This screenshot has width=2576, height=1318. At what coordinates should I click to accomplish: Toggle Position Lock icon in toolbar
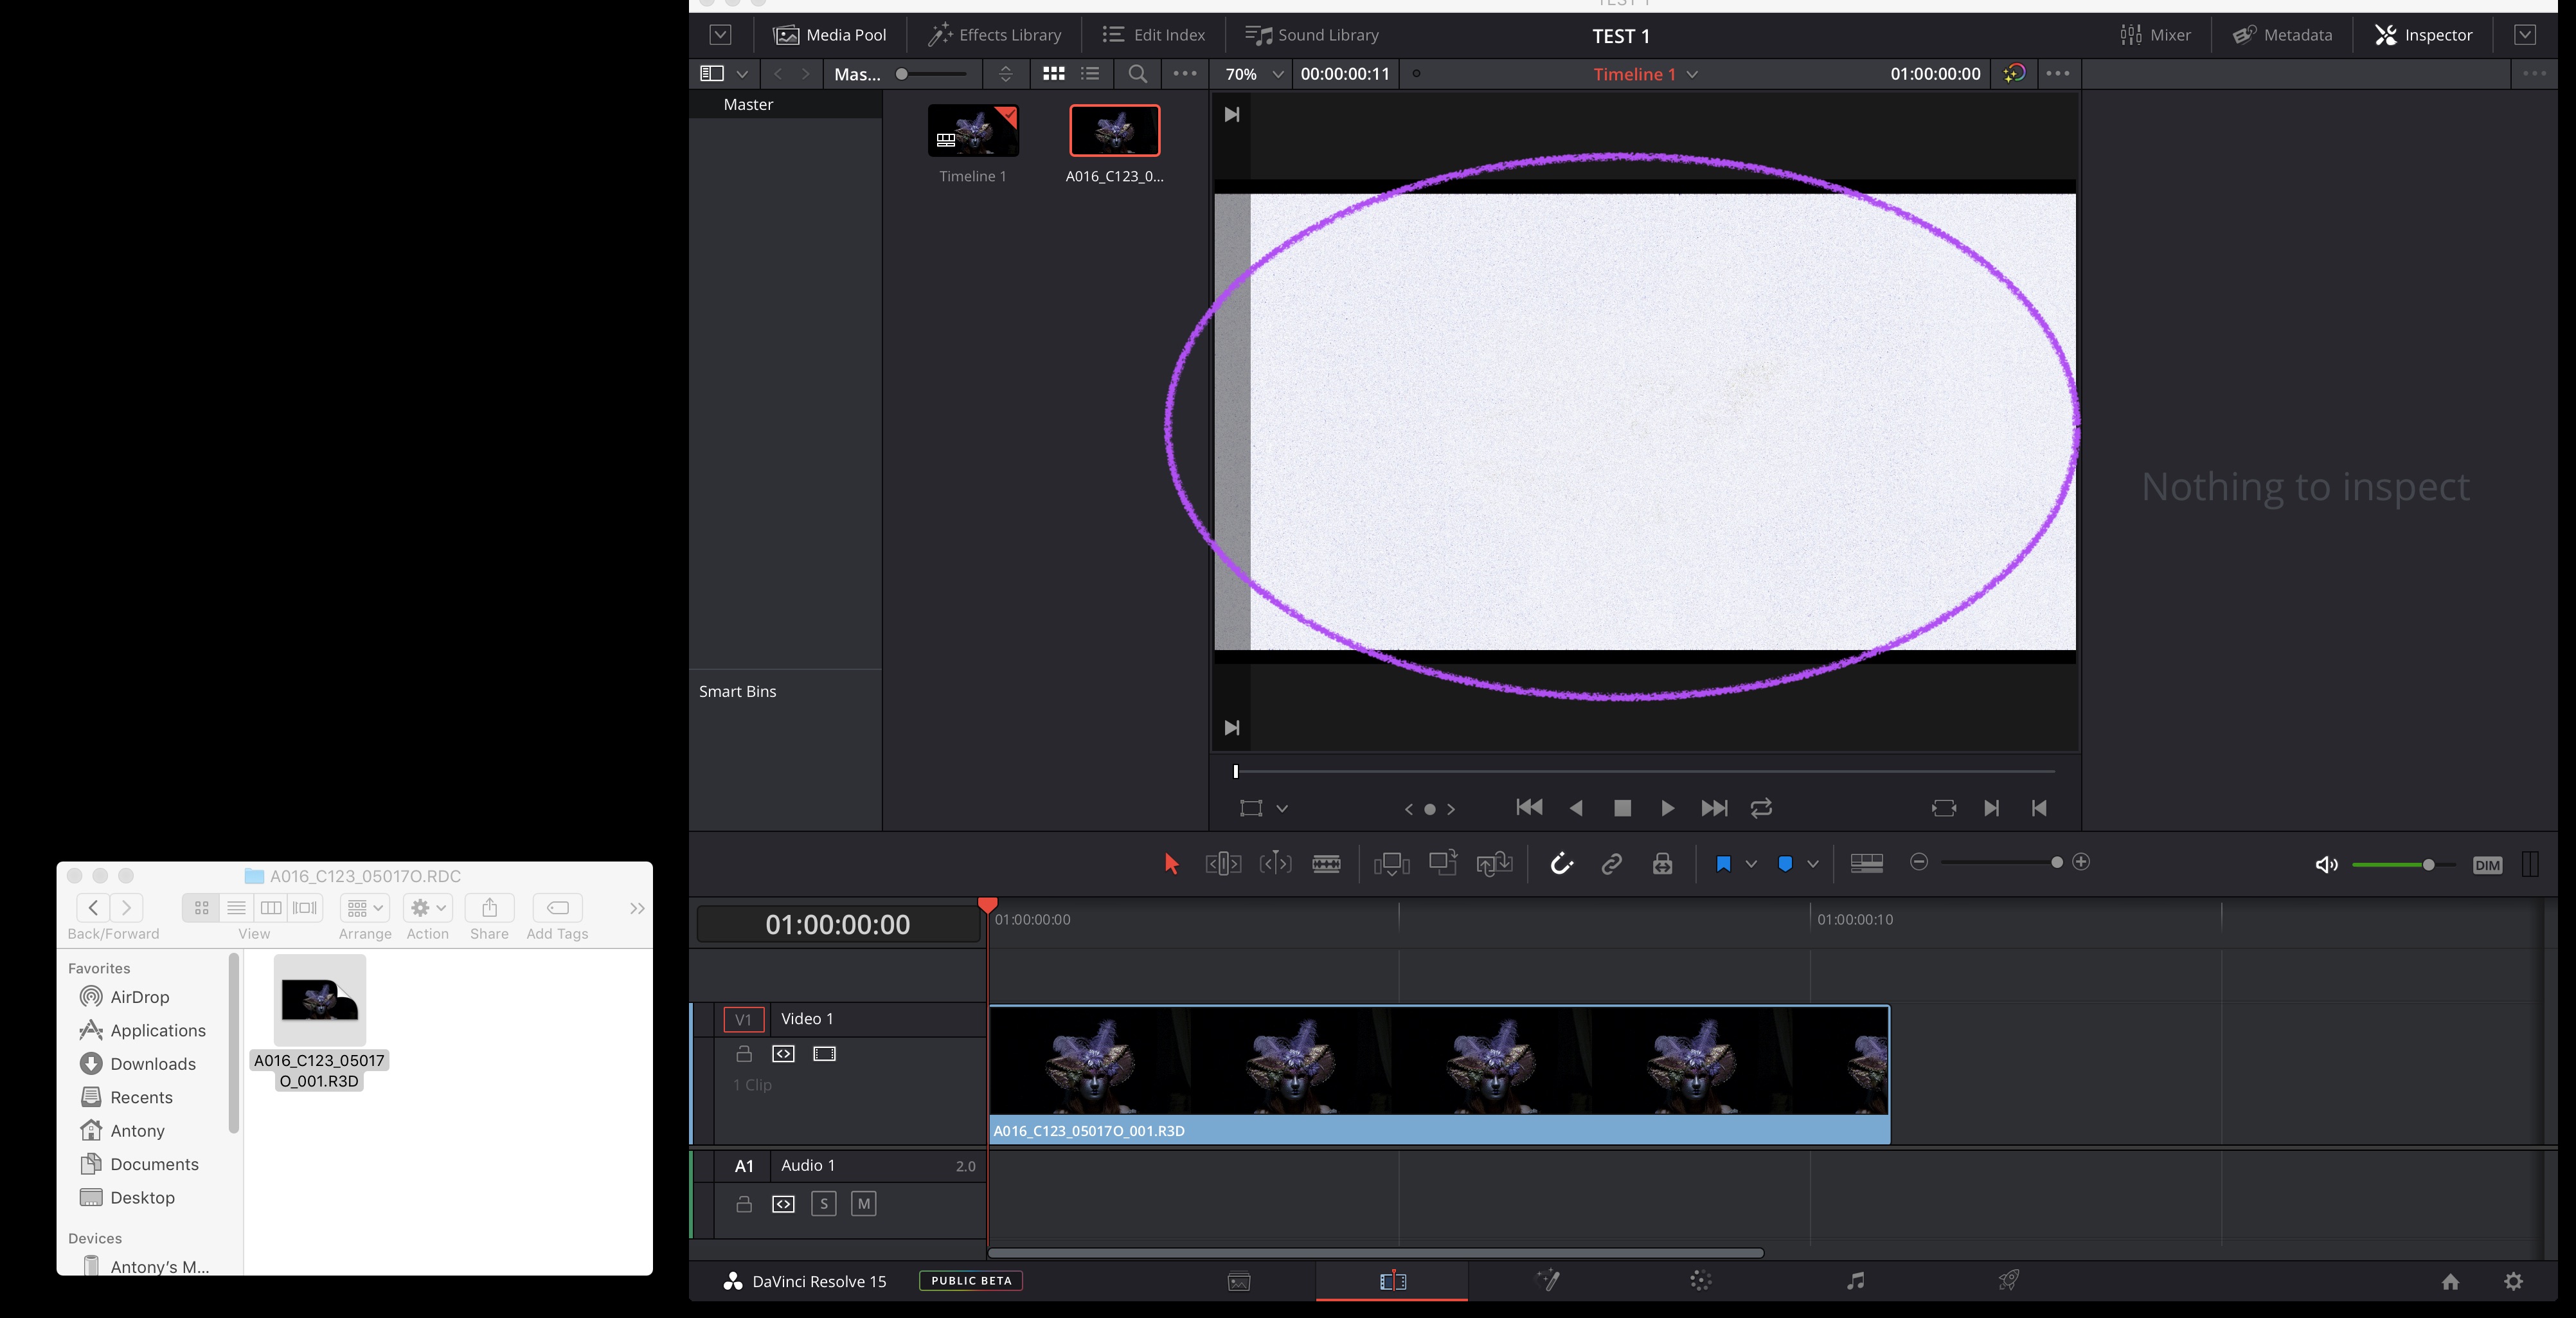1662,864
